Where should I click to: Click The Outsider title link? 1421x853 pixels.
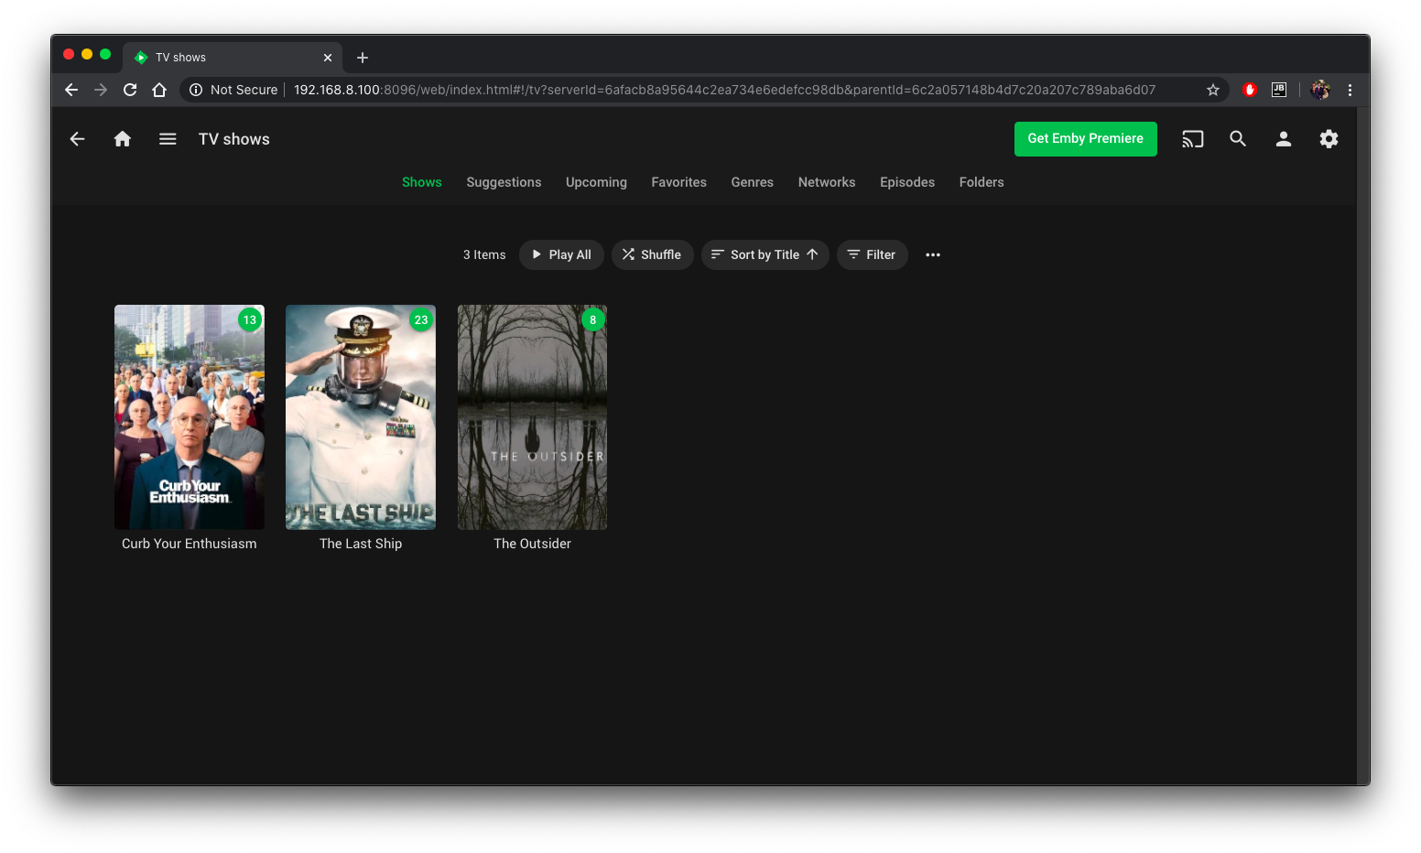coord(532,544)
